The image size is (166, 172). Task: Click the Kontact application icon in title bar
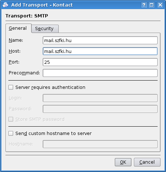5,5
